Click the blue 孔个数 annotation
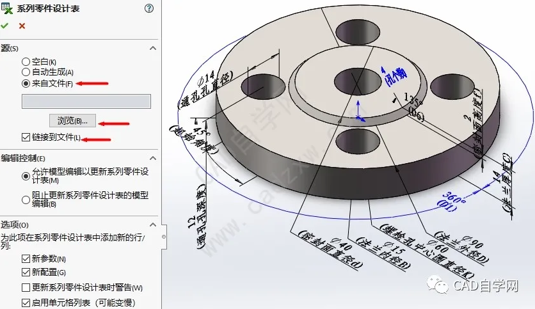This screenshot has height=309, width=535. point(394,75)
